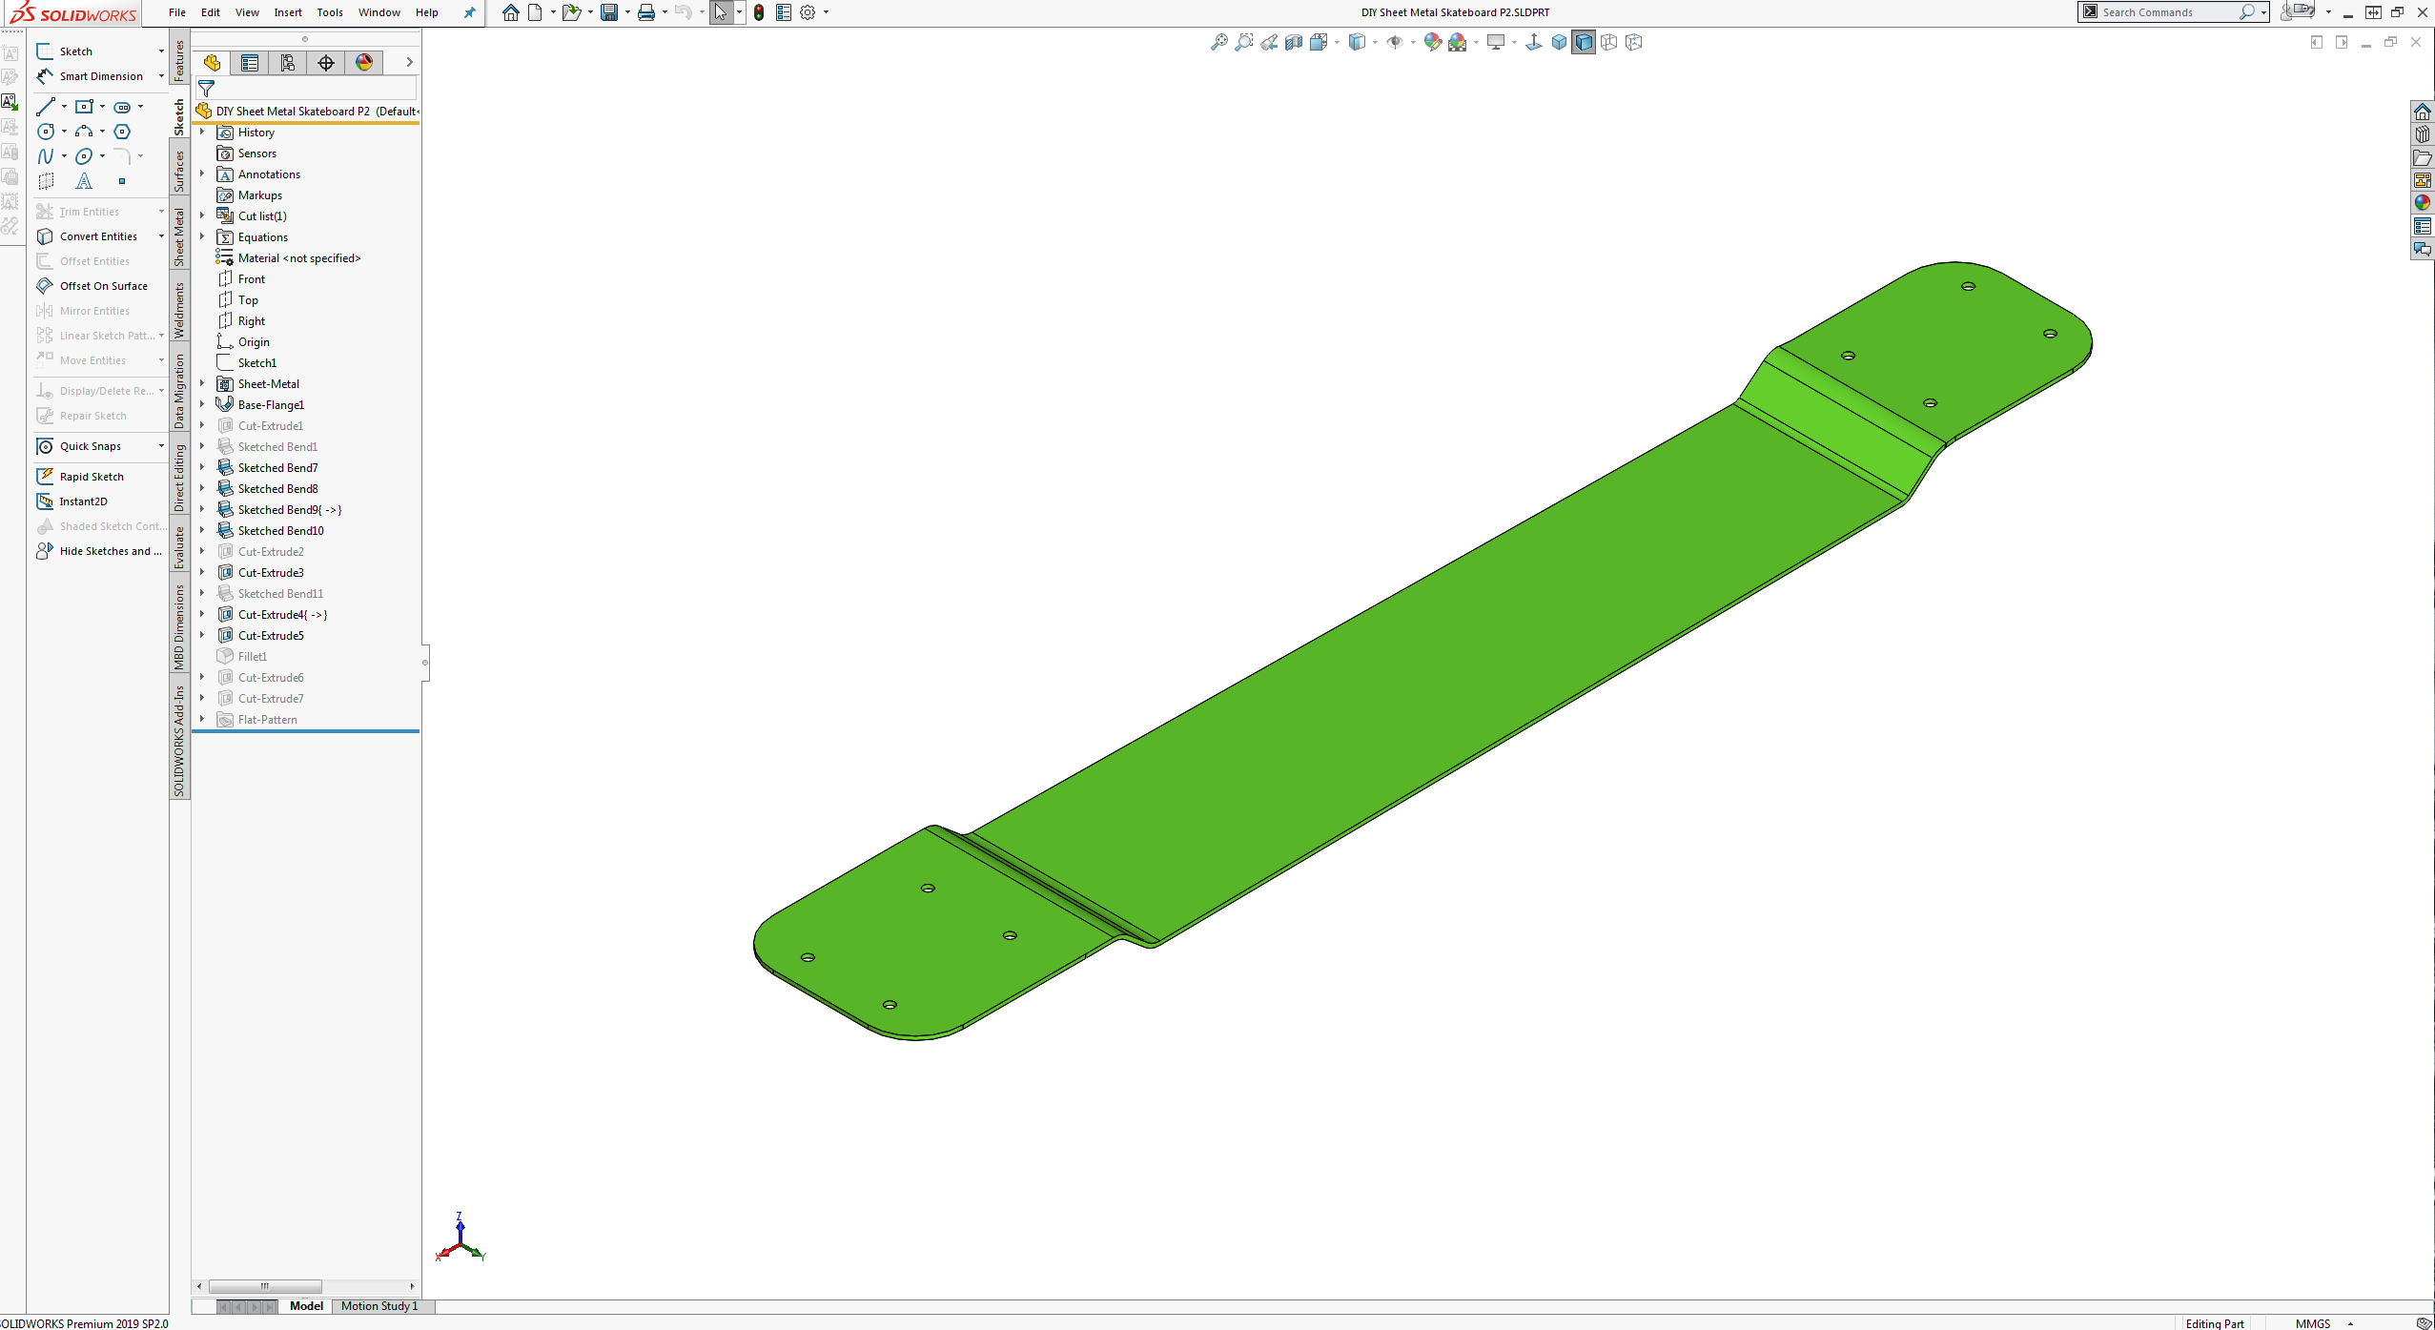Select the Straight Slot sketch tool
Viewport: 2435px width, 1330px height.
pos(122,107)
